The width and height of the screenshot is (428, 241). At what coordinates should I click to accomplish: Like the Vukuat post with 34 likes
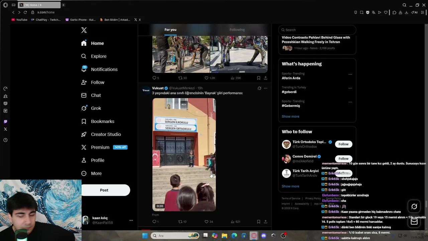[x=209, y=222]
